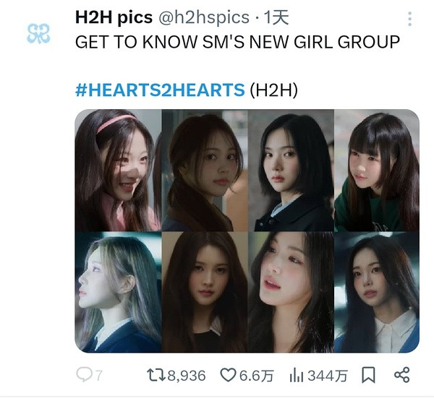Open bottom photo of girl in black top

pos(205,292)
